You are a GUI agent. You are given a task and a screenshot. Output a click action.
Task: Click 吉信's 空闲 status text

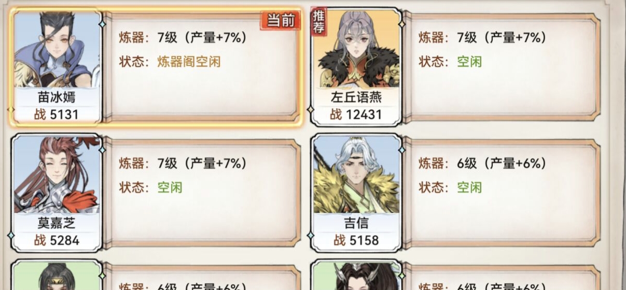point(469,187)
